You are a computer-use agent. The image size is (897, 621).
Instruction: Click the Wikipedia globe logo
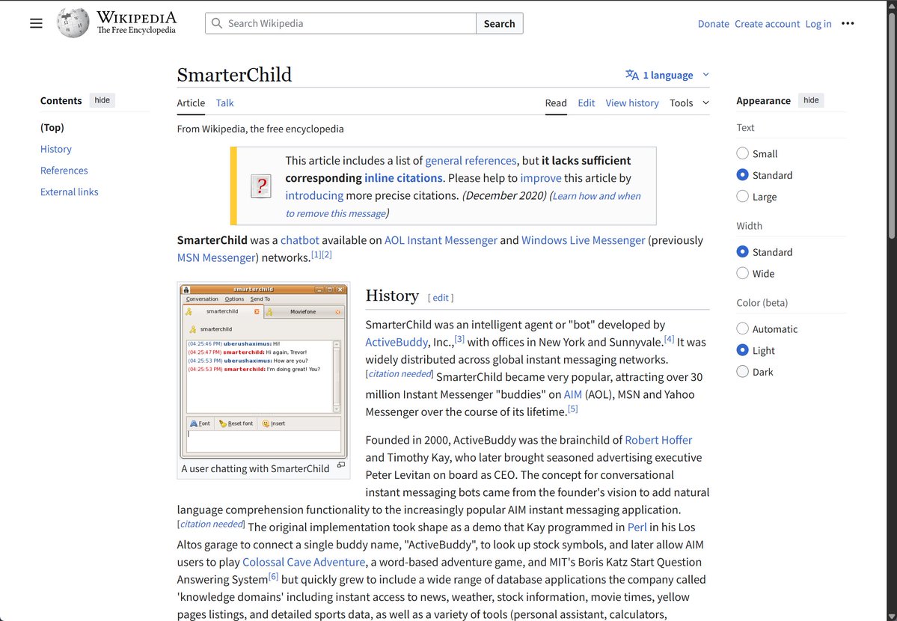(x=73, y=23)
